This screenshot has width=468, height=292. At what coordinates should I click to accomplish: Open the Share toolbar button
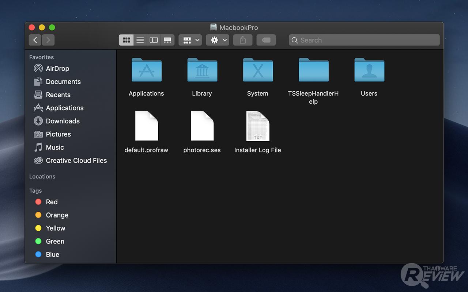pos(243,40)
